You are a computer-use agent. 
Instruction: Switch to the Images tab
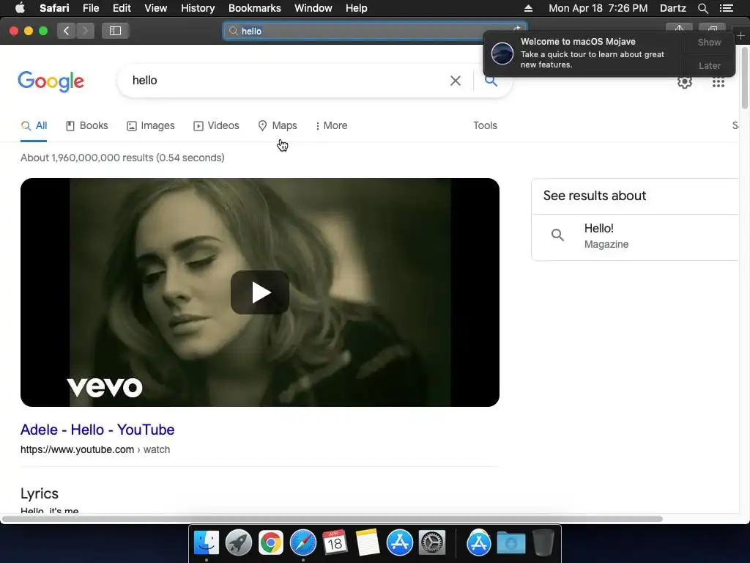point(151,126)
